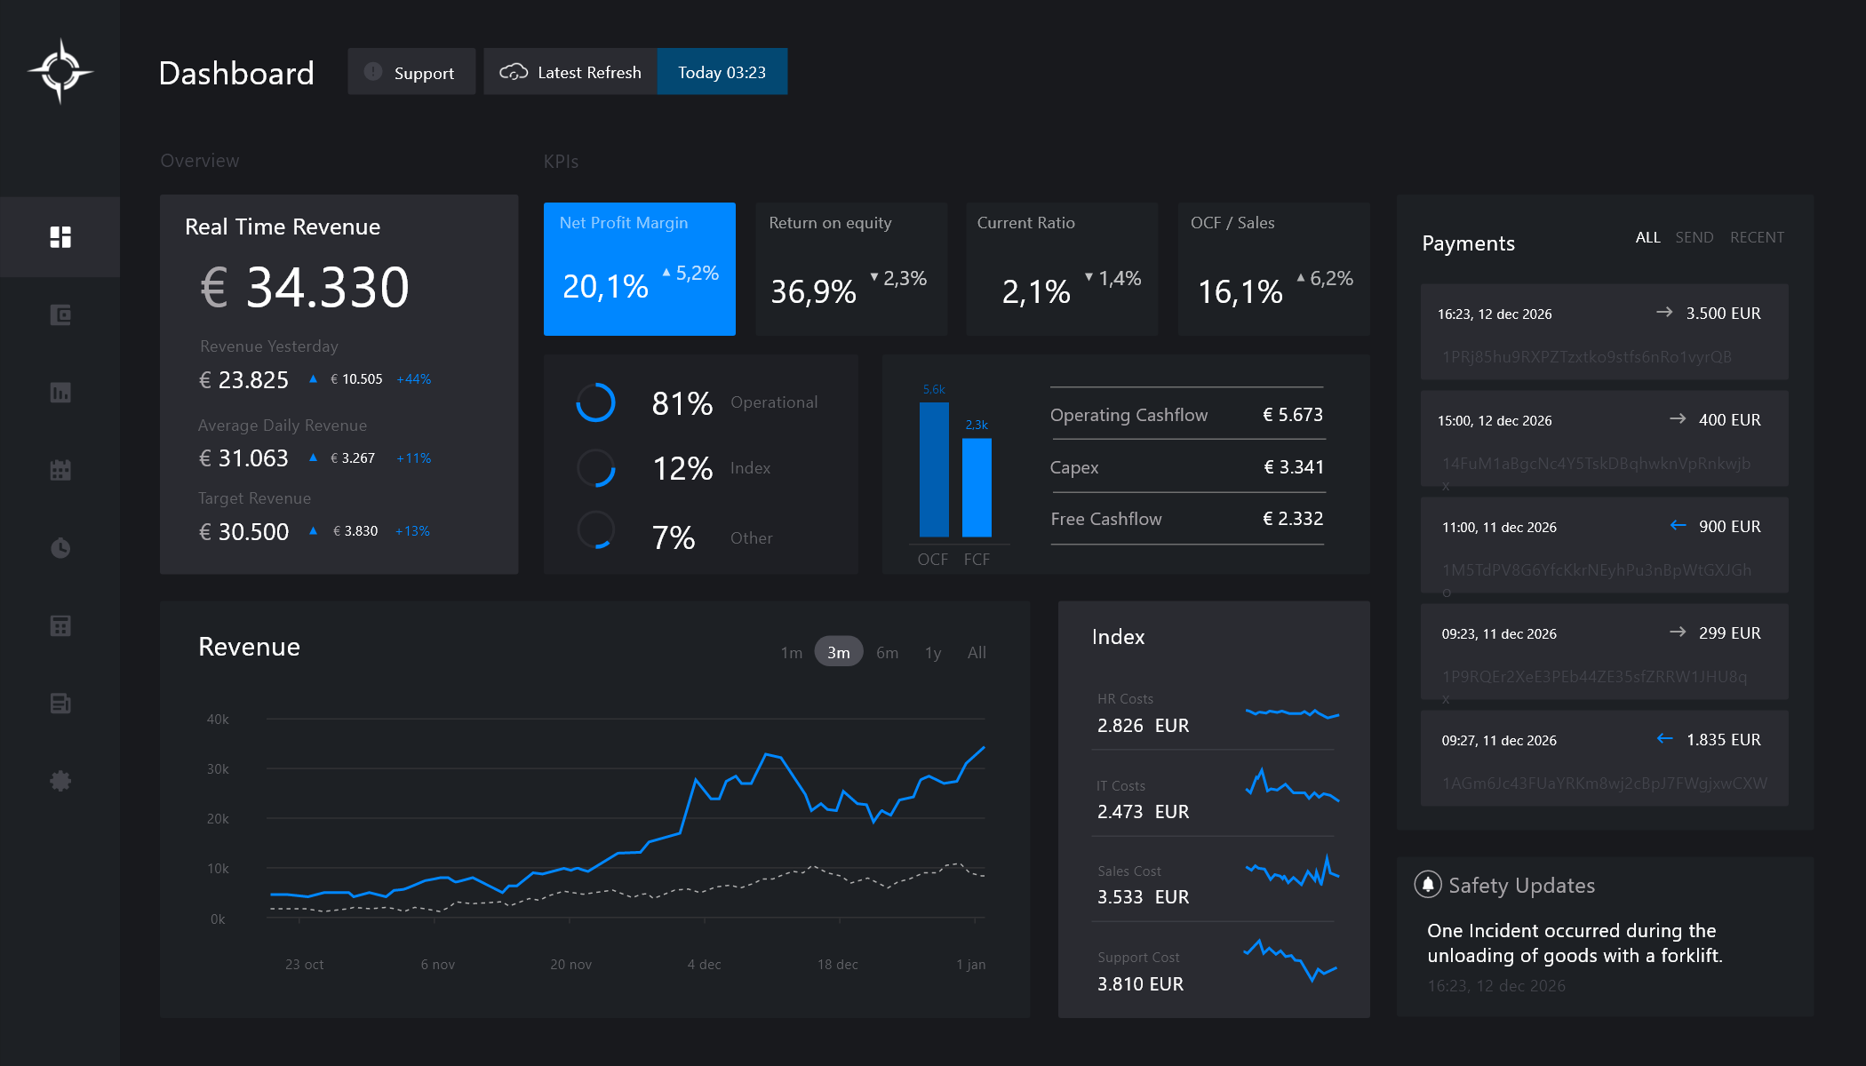Switch revenue chart to 1y view

932,651
